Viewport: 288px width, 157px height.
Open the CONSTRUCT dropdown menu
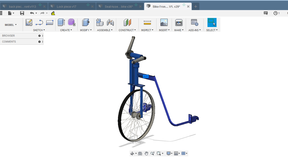point(127,30)
